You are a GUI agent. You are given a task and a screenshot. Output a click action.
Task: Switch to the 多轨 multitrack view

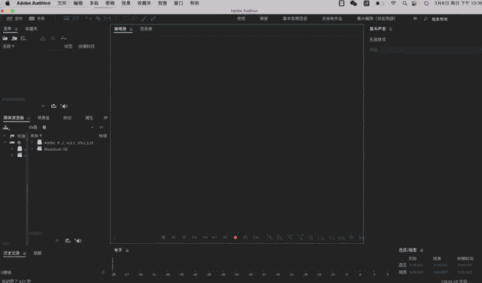click(37, 19)
